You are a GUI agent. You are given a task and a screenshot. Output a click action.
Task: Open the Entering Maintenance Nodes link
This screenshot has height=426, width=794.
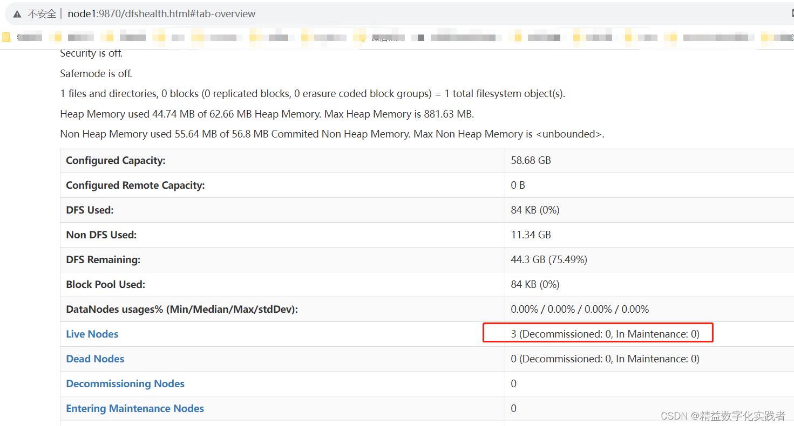point(135,408)
